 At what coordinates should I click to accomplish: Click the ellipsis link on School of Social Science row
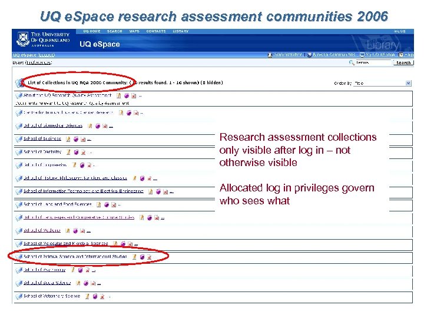click(x=99, y=284)
